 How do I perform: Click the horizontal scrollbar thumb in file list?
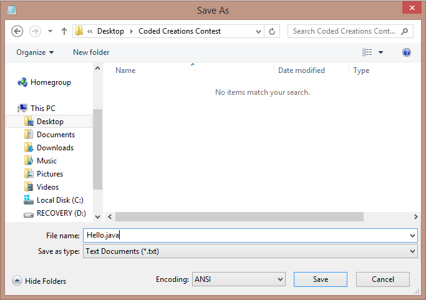(x=240, y=216)
